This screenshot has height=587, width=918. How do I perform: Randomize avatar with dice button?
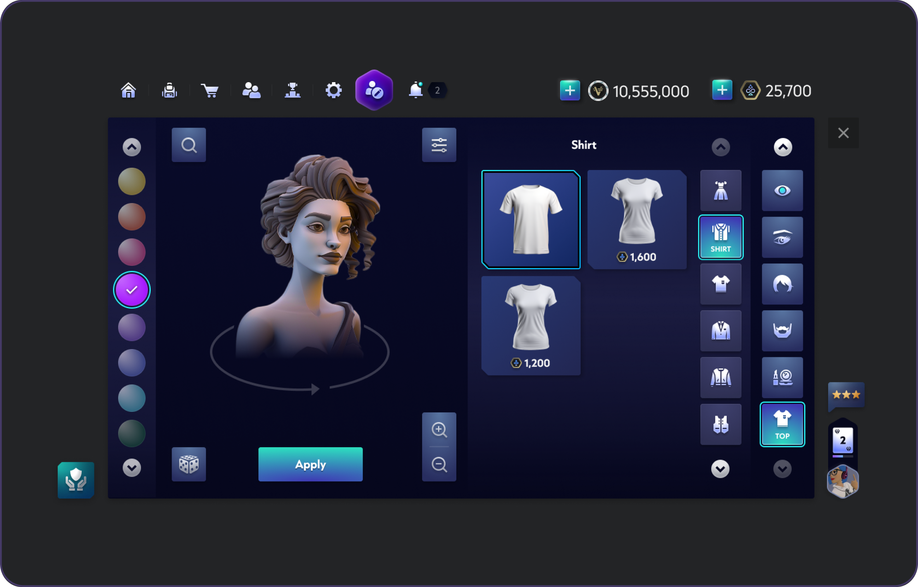189,464
